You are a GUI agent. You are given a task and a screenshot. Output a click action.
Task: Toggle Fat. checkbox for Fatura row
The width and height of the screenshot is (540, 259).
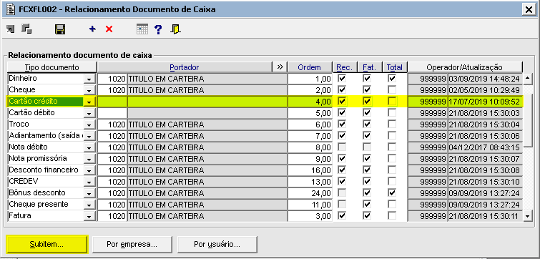(367, 216)
